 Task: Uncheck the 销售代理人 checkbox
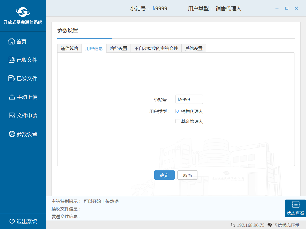click(178, 112)
